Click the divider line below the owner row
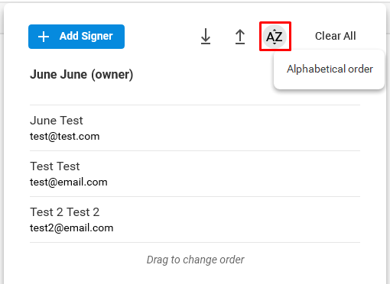Screen dimensions: 390x284 (x=195, y=105)
